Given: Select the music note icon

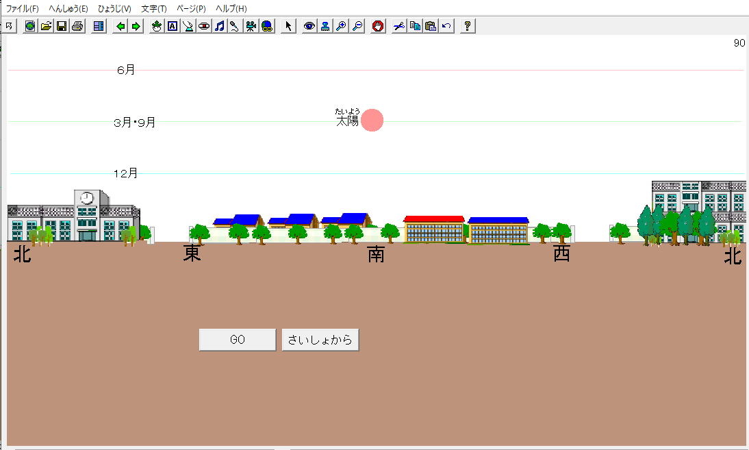Looking at the screenshot, I should tap(219, 26).
